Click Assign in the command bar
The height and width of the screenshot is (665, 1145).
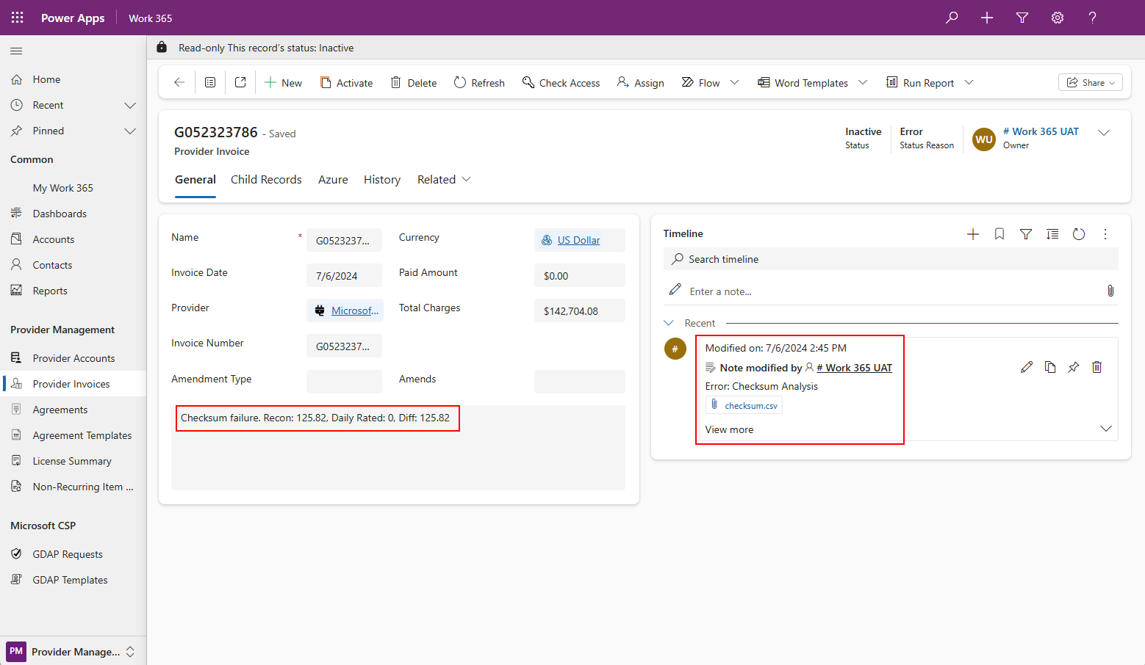(x=640, y=83)
